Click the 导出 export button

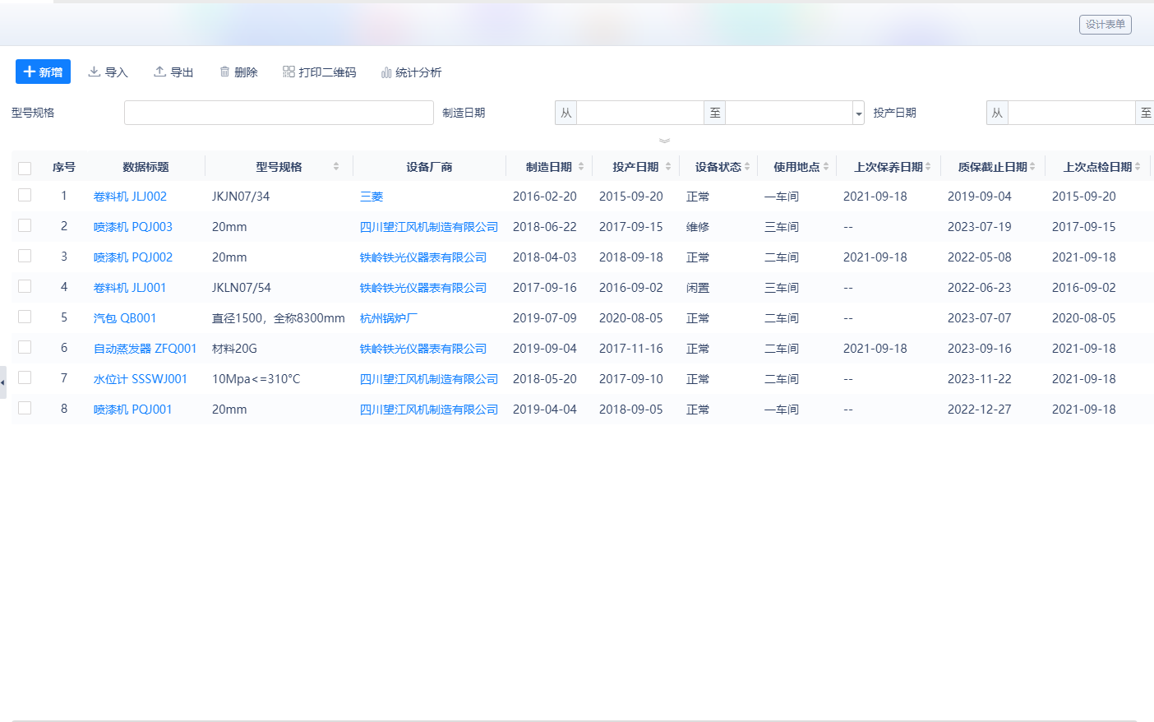pyautogui.click(x=173, y=72)
